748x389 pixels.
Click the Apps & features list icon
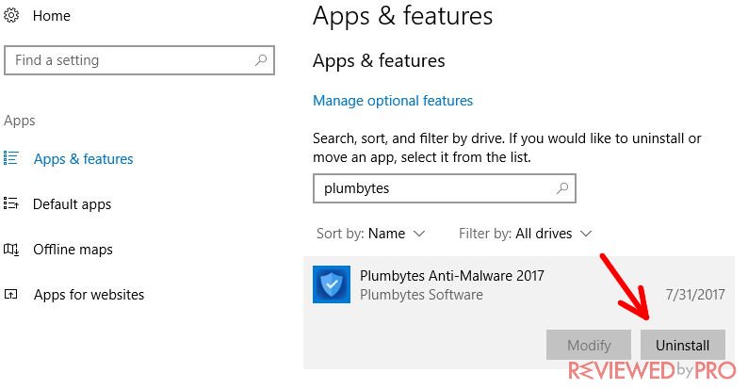tap(11, 158)
